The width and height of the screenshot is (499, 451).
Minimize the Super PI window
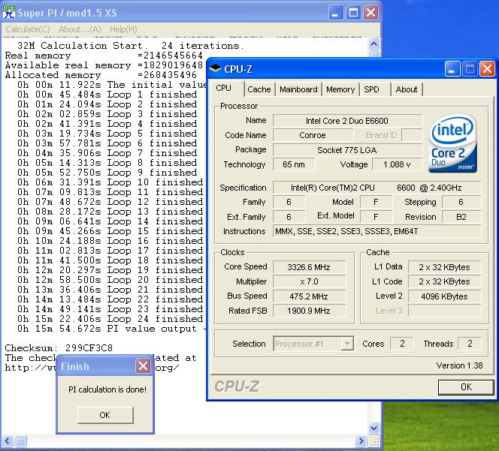pyautogui.click(x=335, y=13)
